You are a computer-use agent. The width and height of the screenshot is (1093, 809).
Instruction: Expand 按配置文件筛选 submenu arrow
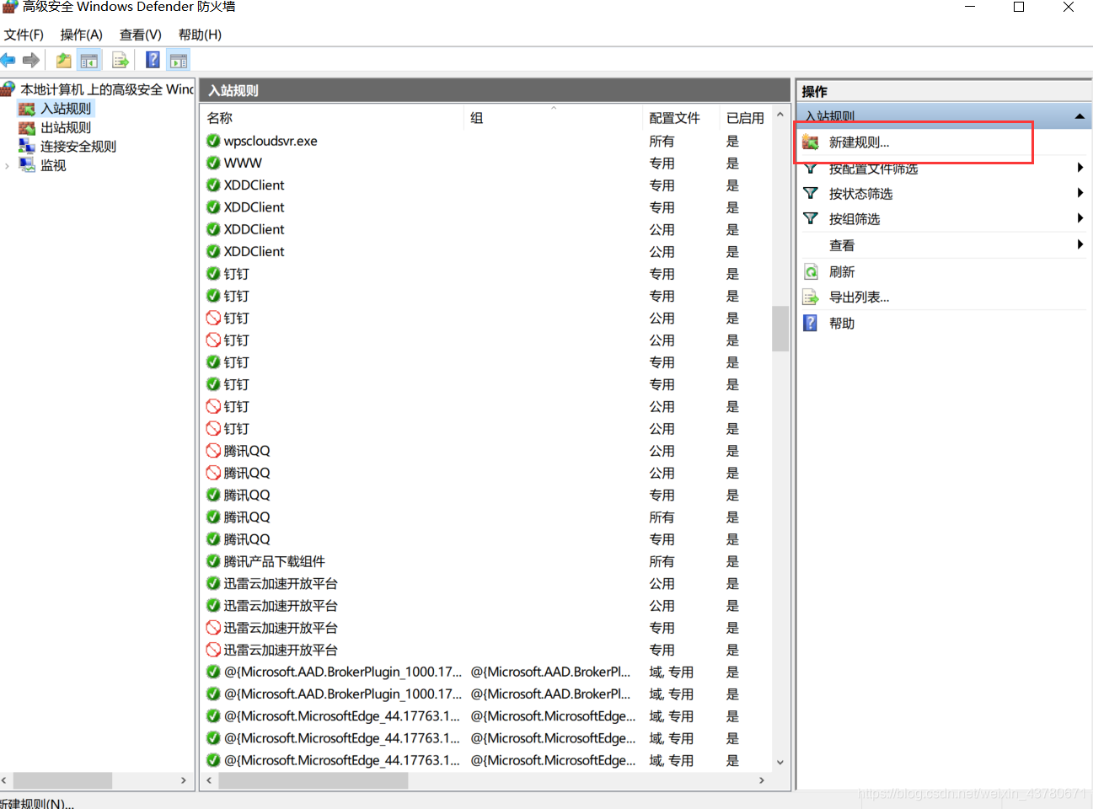pyautogui.click(x=1080, y=168)
